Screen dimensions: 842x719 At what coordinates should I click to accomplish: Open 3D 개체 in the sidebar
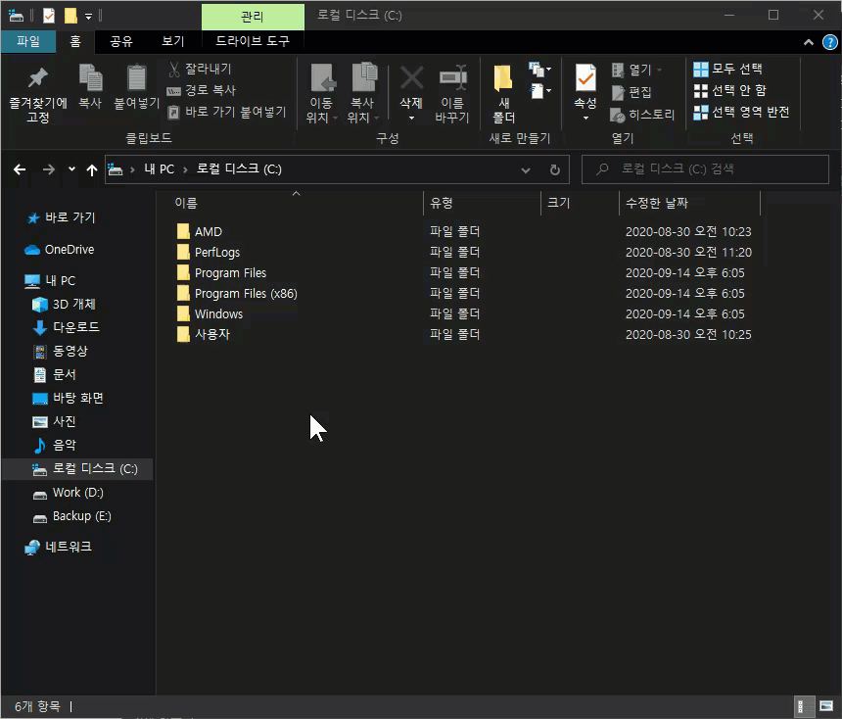[64, 304]
